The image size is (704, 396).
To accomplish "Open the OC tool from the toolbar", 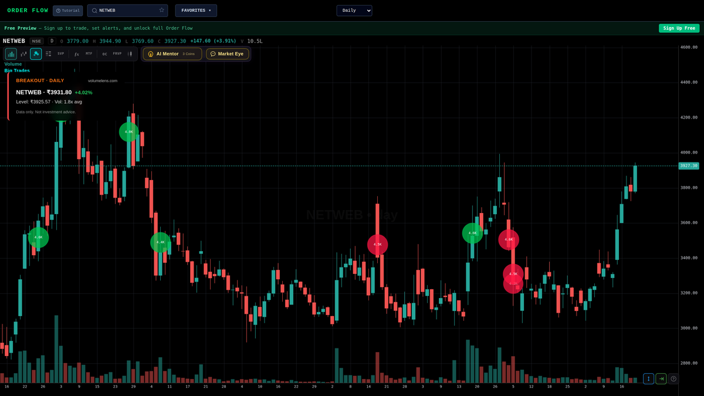I will (x=104, y=53).
